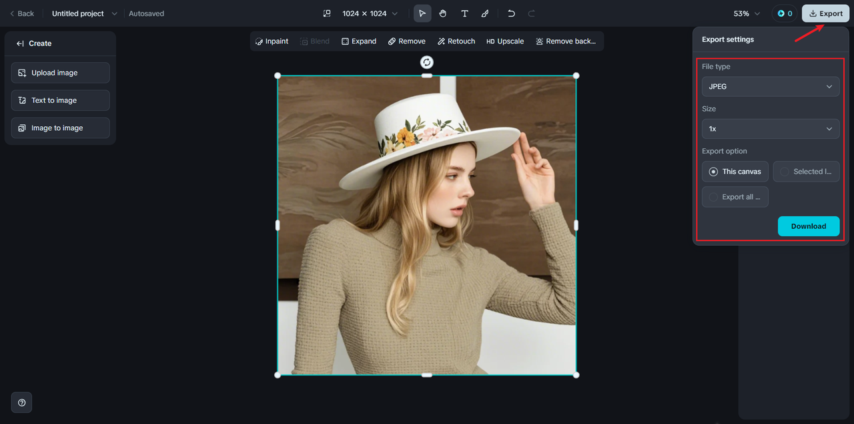Image resolution: width=854 pixels, height=424 pixels.
Task: Select the Export all option
Action: (x=735, y=197)
